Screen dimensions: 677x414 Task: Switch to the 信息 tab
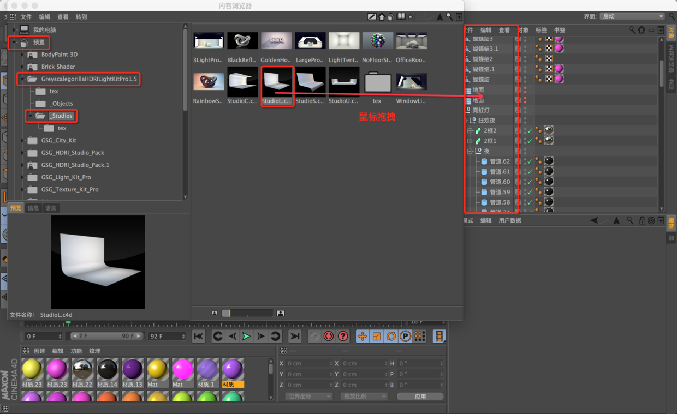33,208
